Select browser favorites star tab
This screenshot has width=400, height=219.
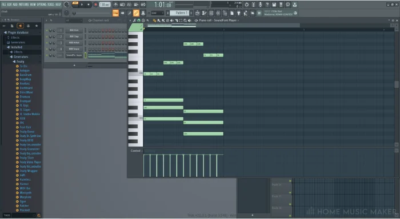point(37,26)
